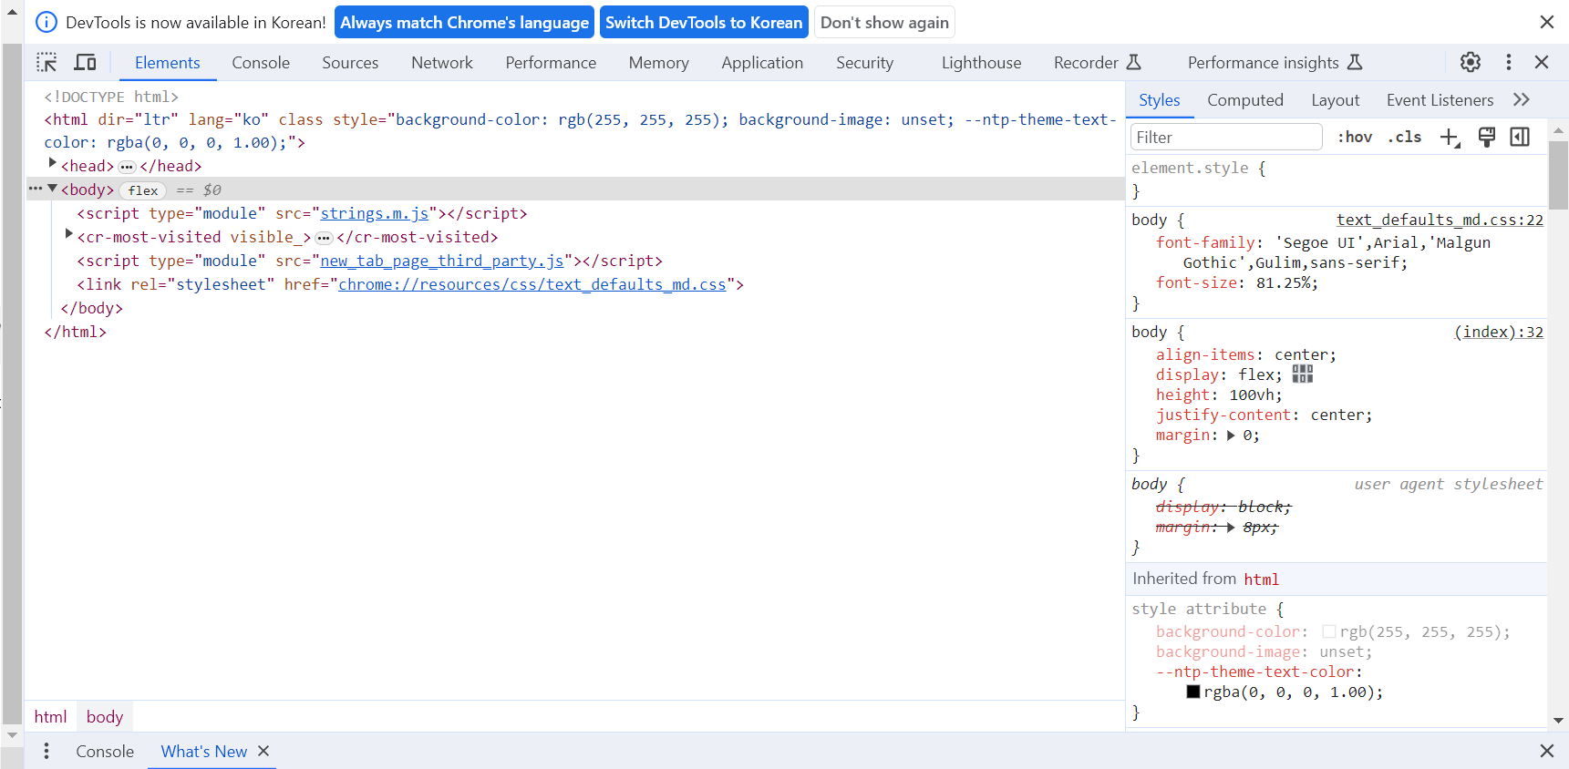Viewport: 1569px width, 769px height.
Task: Expand the cr-most-visited ellipsis badge
Action: click(324, 238)
